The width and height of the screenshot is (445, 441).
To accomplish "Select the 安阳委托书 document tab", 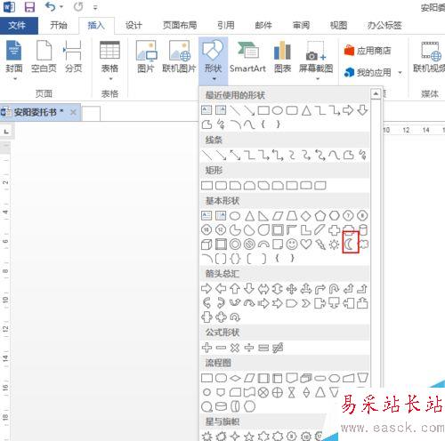I will point(35,112).
